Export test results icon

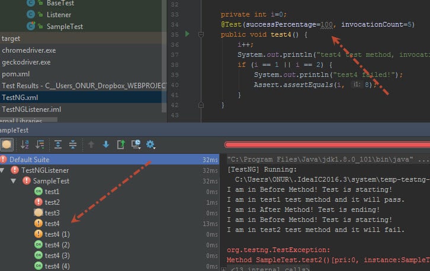point(121,144)
